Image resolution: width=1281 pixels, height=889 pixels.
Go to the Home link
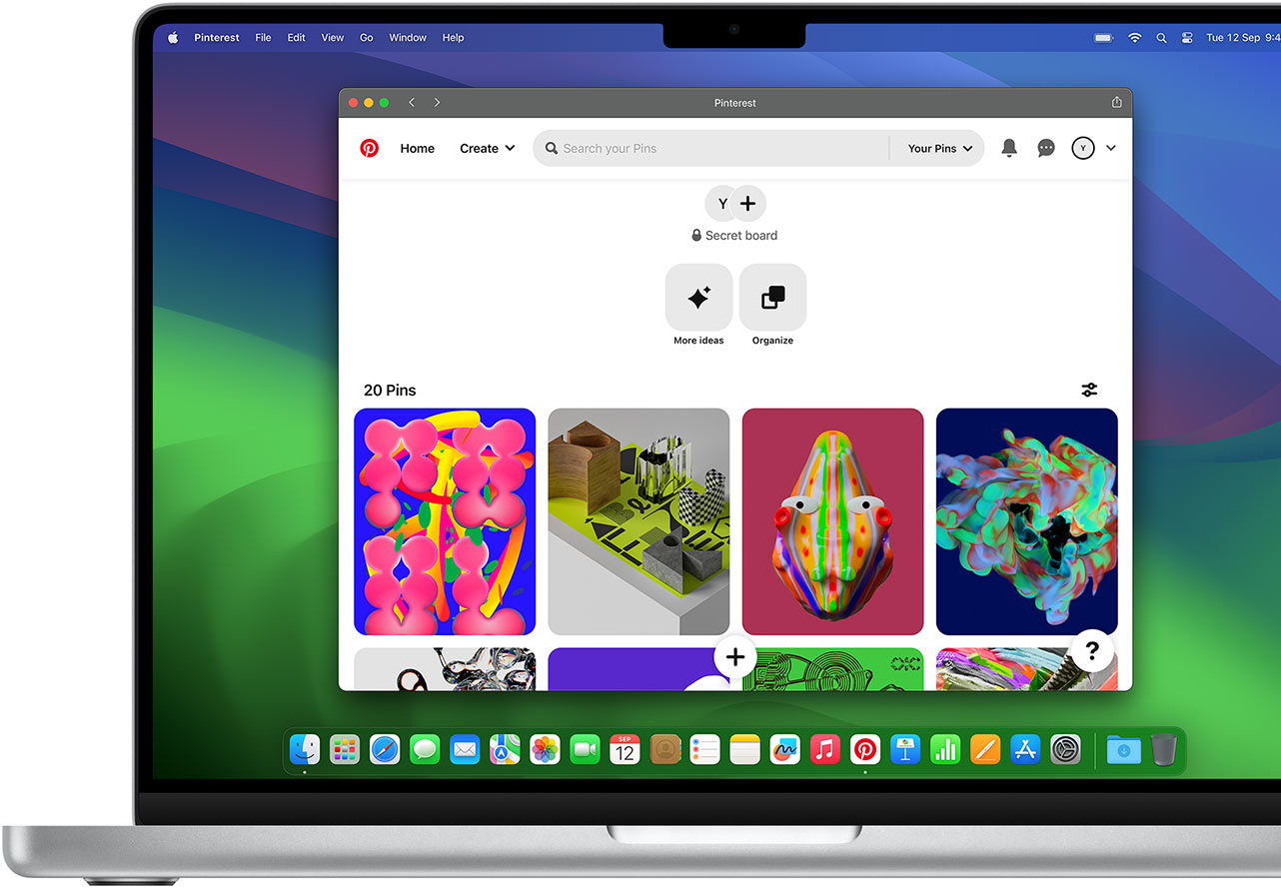coord(417,148)
